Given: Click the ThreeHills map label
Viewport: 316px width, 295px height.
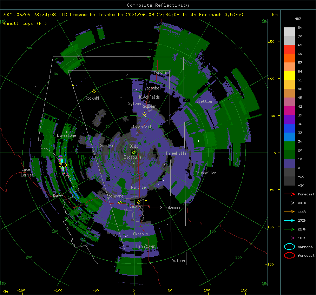Looking at the screenshot, I should coord(176,153).
